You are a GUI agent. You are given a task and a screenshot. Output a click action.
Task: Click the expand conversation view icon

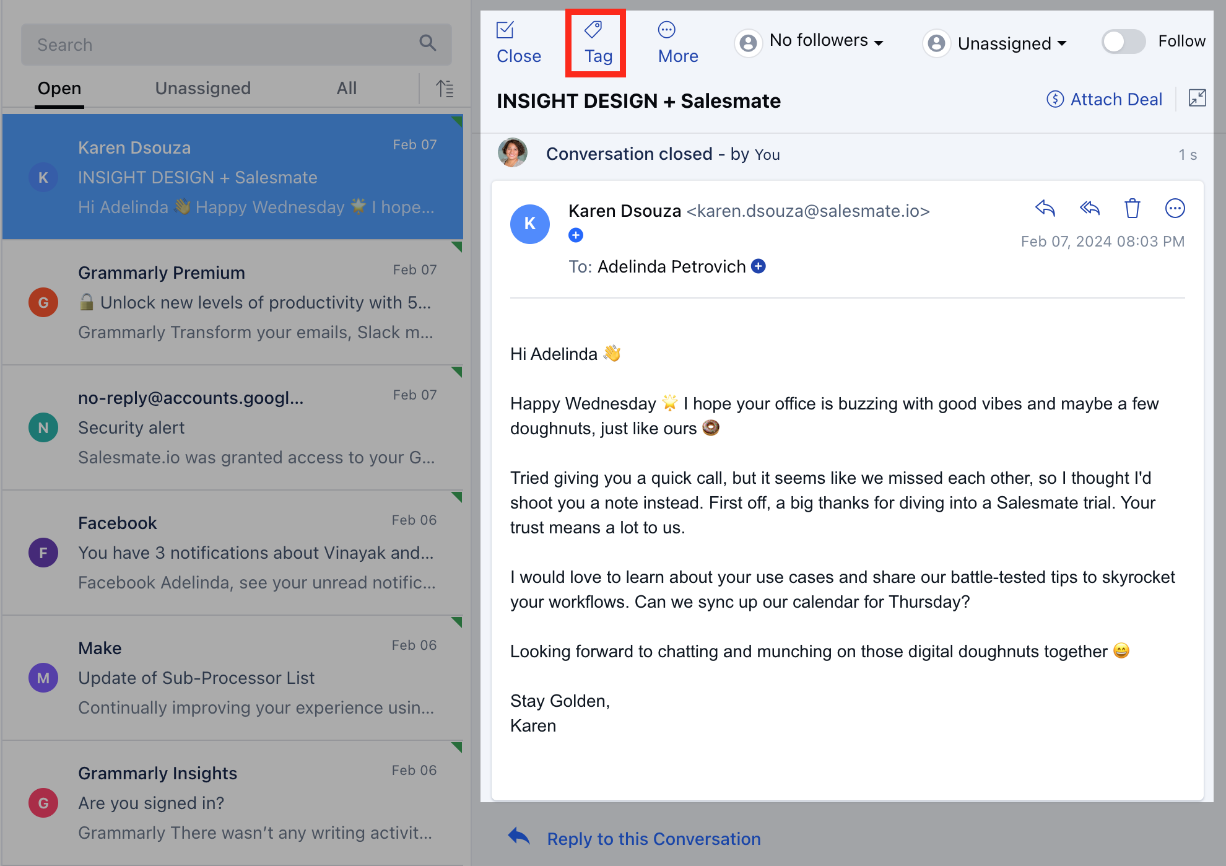(1197, 98)
